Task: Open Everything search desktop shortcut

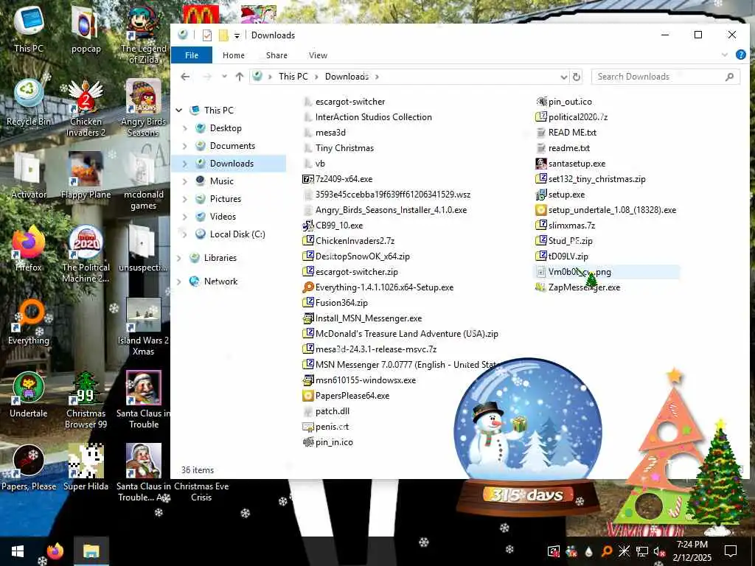Action: point(29,321)
